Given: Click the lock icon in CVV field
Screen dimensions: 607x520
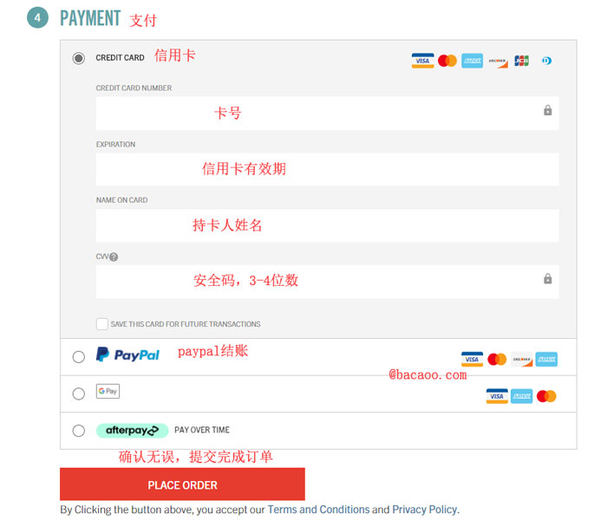Looking at the screenshot, I should [547, 278].
